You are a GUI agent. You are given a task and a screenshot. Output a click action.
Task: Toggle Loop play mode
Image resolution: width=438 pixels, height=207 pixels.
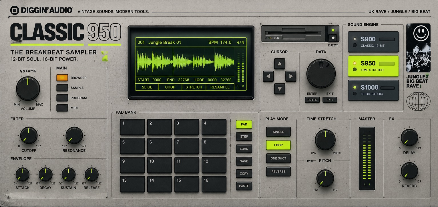(x=278, y=145)
